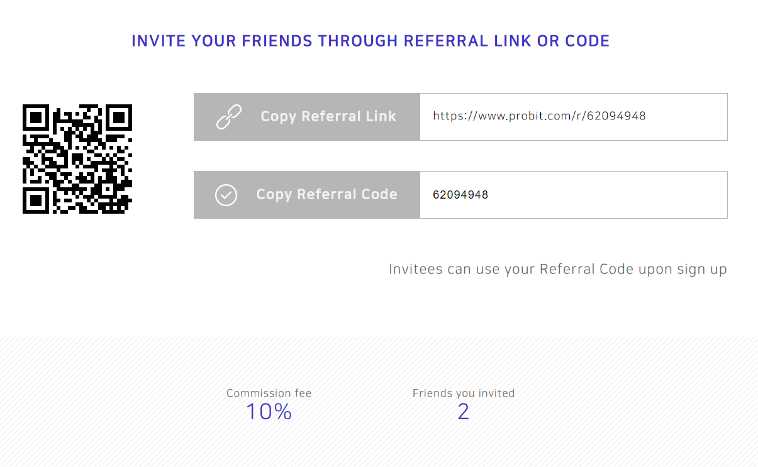Viewport: 758px width, 467px height.
Task: Click the QR code's top-right finder square
Action: coord(119,118)
